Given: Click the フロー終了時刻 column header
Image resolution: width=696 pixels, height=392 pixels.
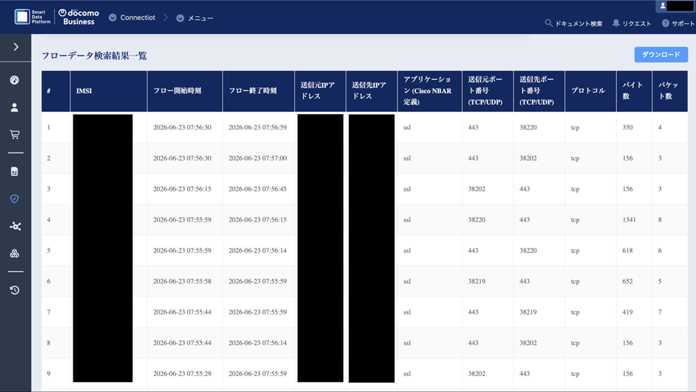Looking at the screenshot, I should [x=258, y=91].
